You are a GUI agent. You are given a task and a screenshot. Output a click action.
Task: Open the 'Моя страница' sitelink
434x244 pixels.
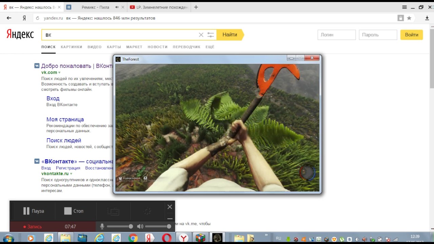coord(65,119)
